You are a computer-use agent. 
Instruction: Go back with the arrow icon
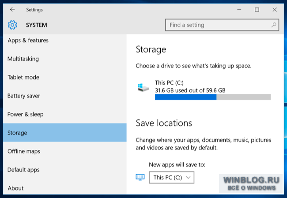(12, 9)
